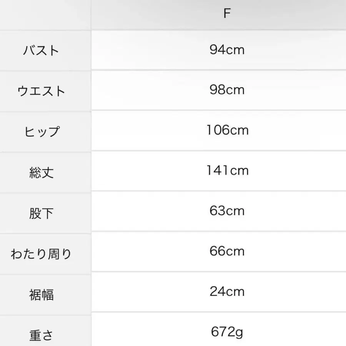The height and width of the screenshot is (346, 346).
Task: Click the 141cm total length value
Action: 227,170
